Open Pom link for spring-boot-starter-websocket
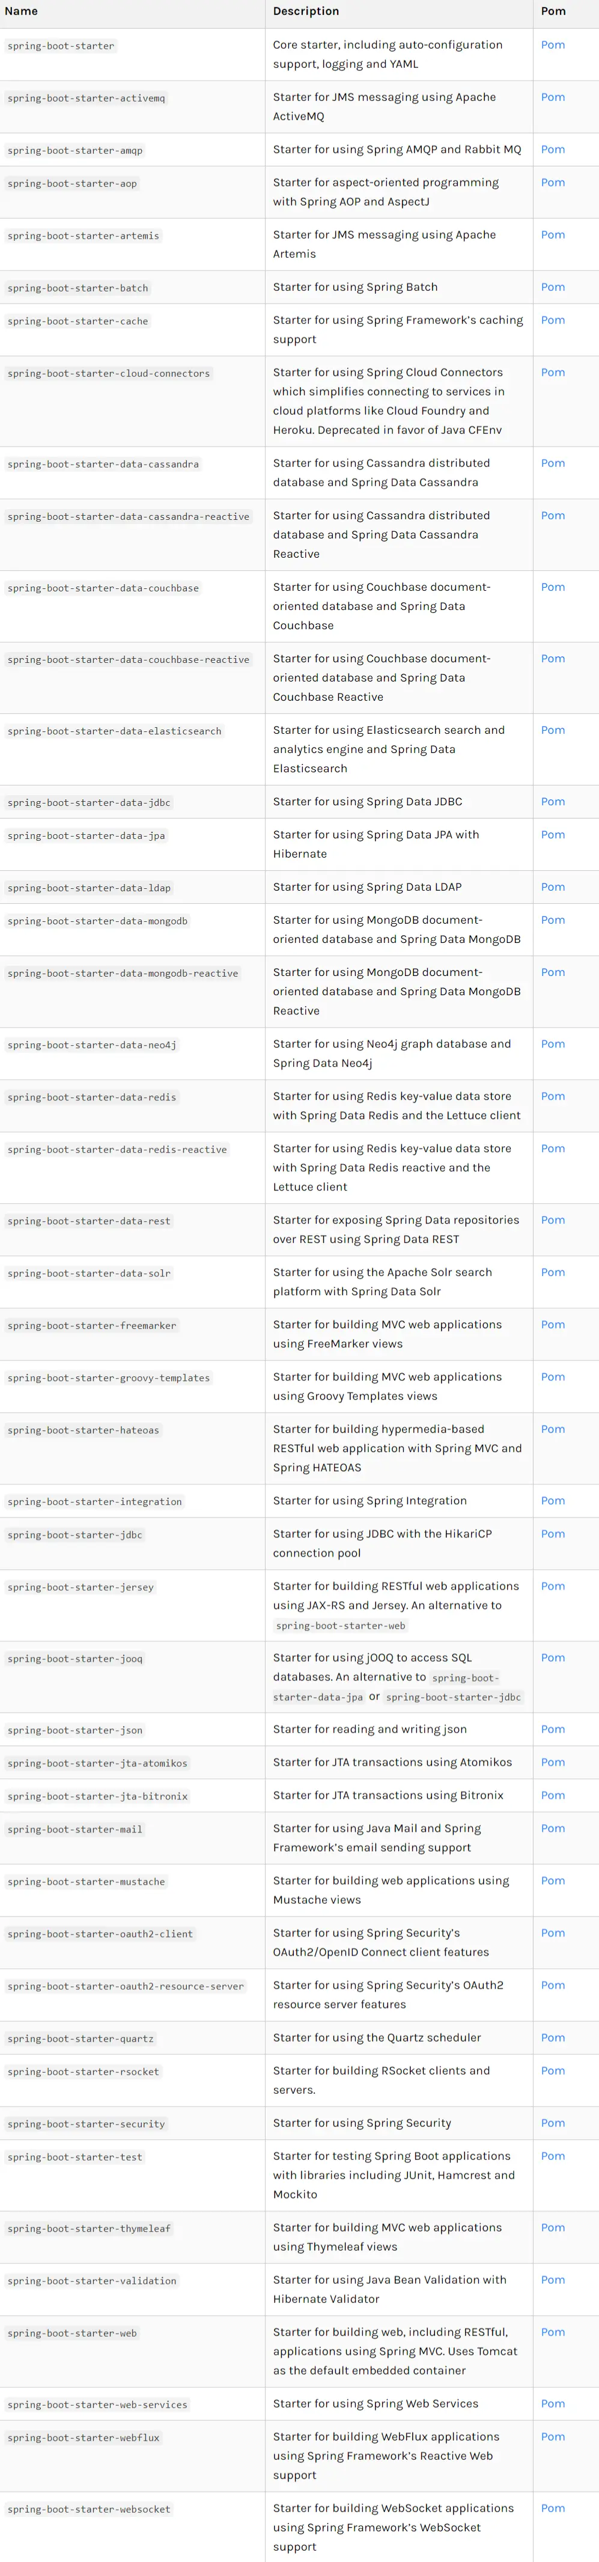This screenshot has width=599, height=2562. [552, 2509]
